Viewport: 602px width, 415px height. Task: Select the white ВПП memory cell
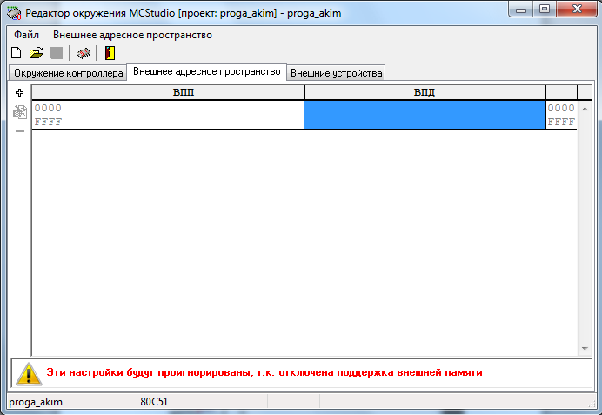pyautogui.click(x=184, y=115)
